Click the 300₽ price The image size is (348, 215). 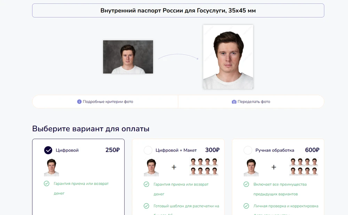click(212, 150)
